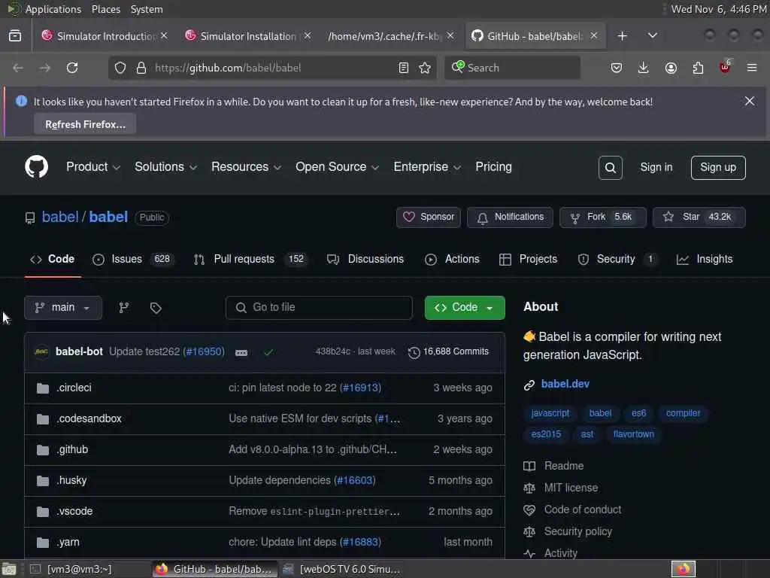
Task: Open the Firefox downloads panel
Action: [x=644, y=68]
